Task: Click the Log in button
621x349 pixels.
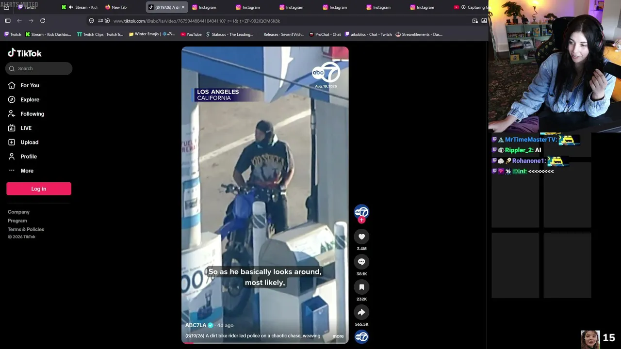Action: tap(39, 189)
